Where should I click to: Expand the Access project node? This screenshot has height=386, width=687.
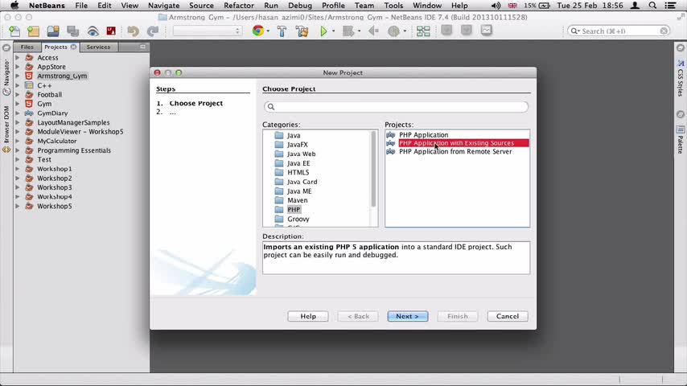[18, 57]
